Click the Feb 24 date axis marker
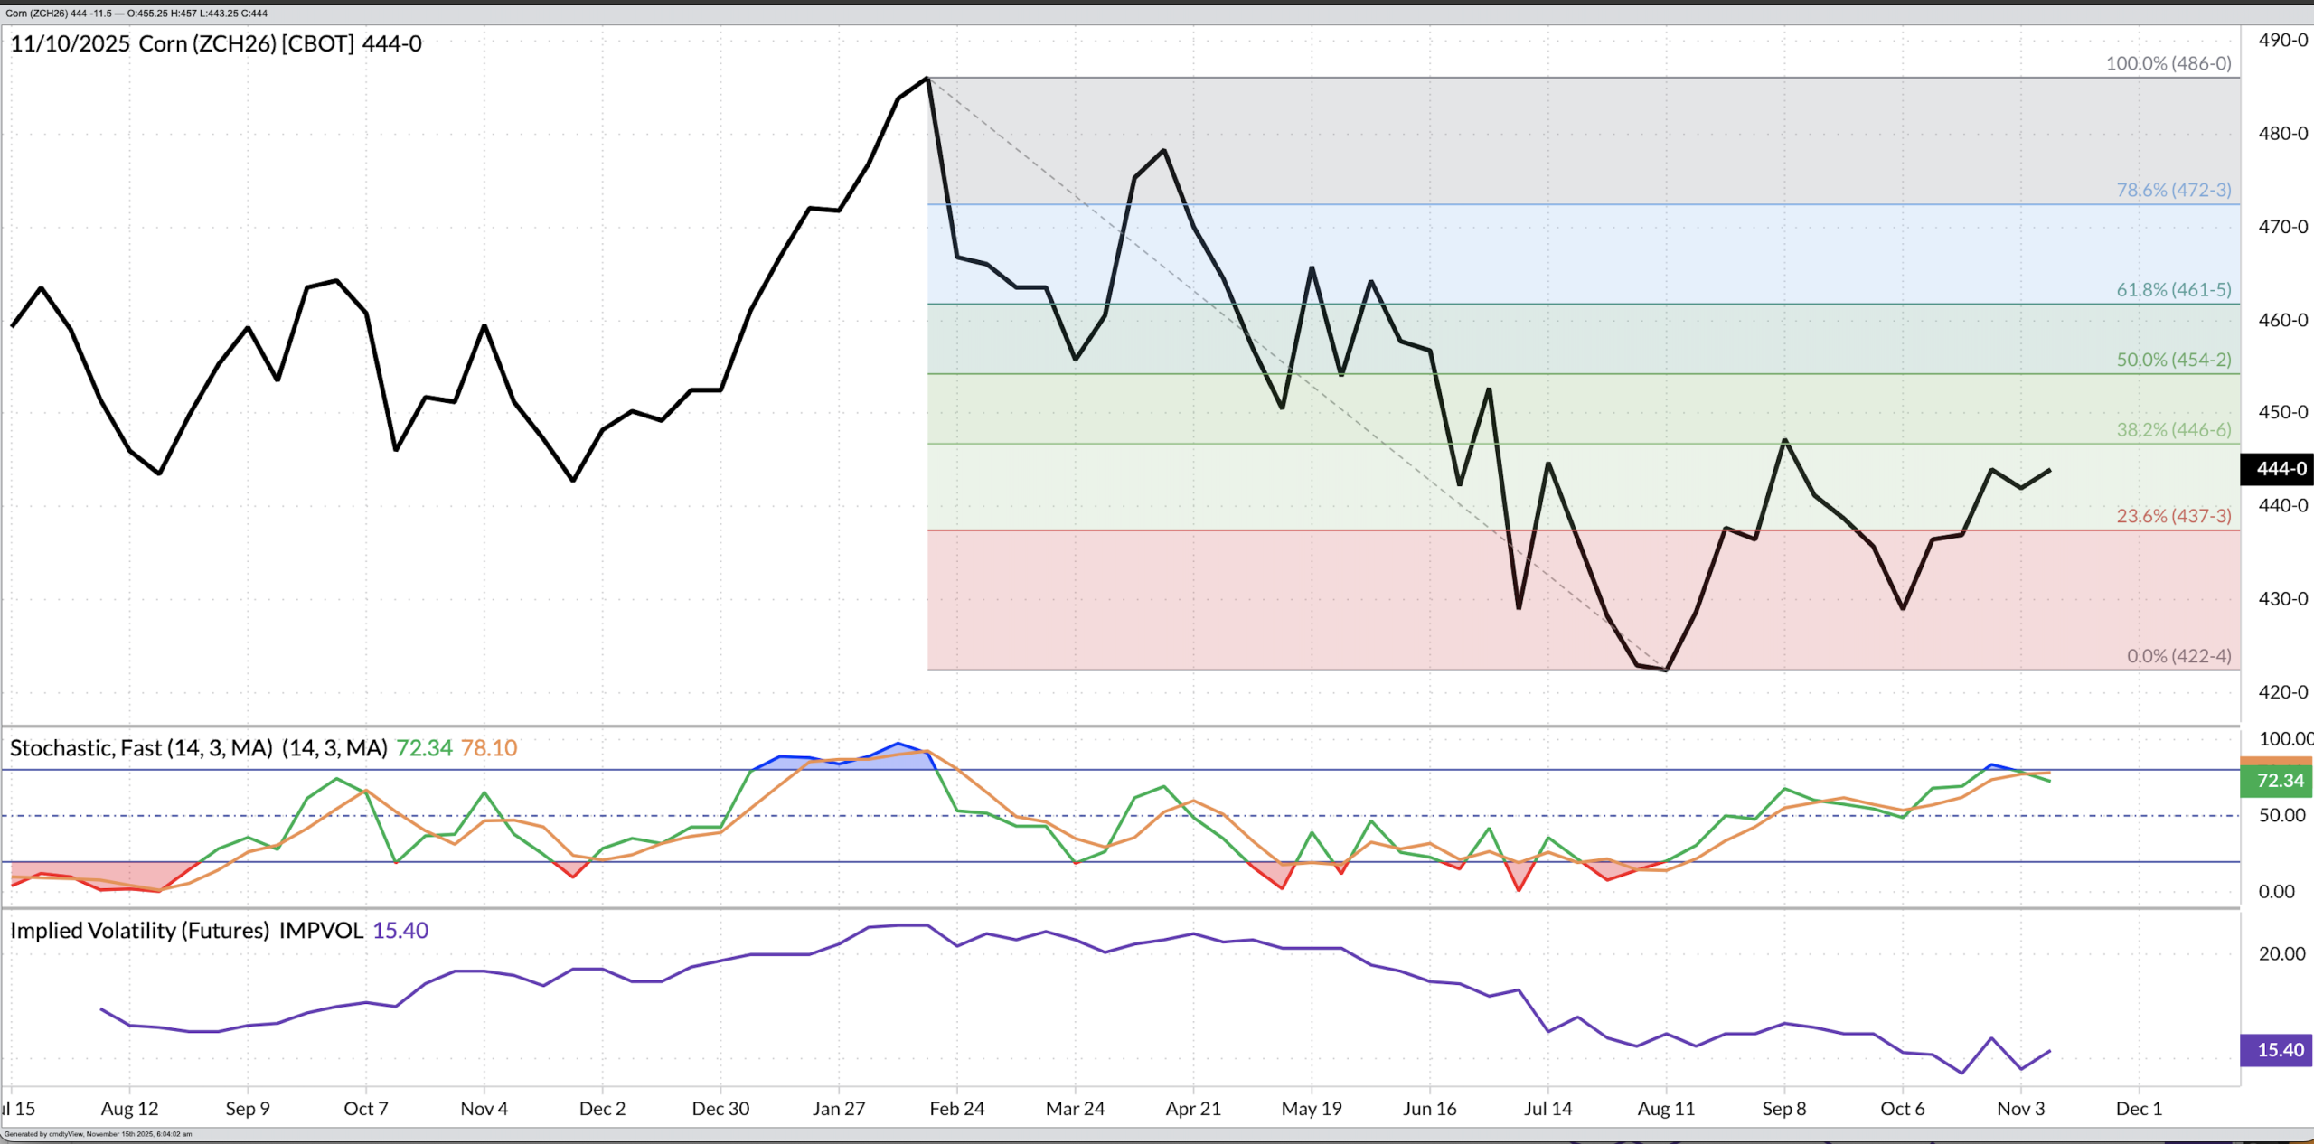This screenshot has width=2314, height=1144. point(956,1109)
